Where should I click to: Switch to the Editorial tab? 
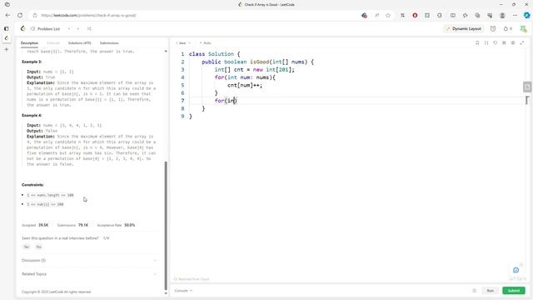(x=53, y=43)
